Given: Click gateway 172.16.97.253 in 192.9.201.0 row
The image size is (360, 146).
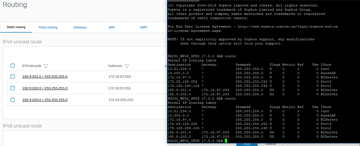Looking at the screenshot, I should [x=119, y=77].
